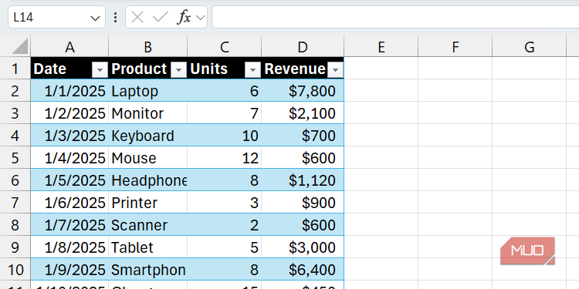Select the $900 revenue cell
The image size is (579, 289).
tap(303, 203)
